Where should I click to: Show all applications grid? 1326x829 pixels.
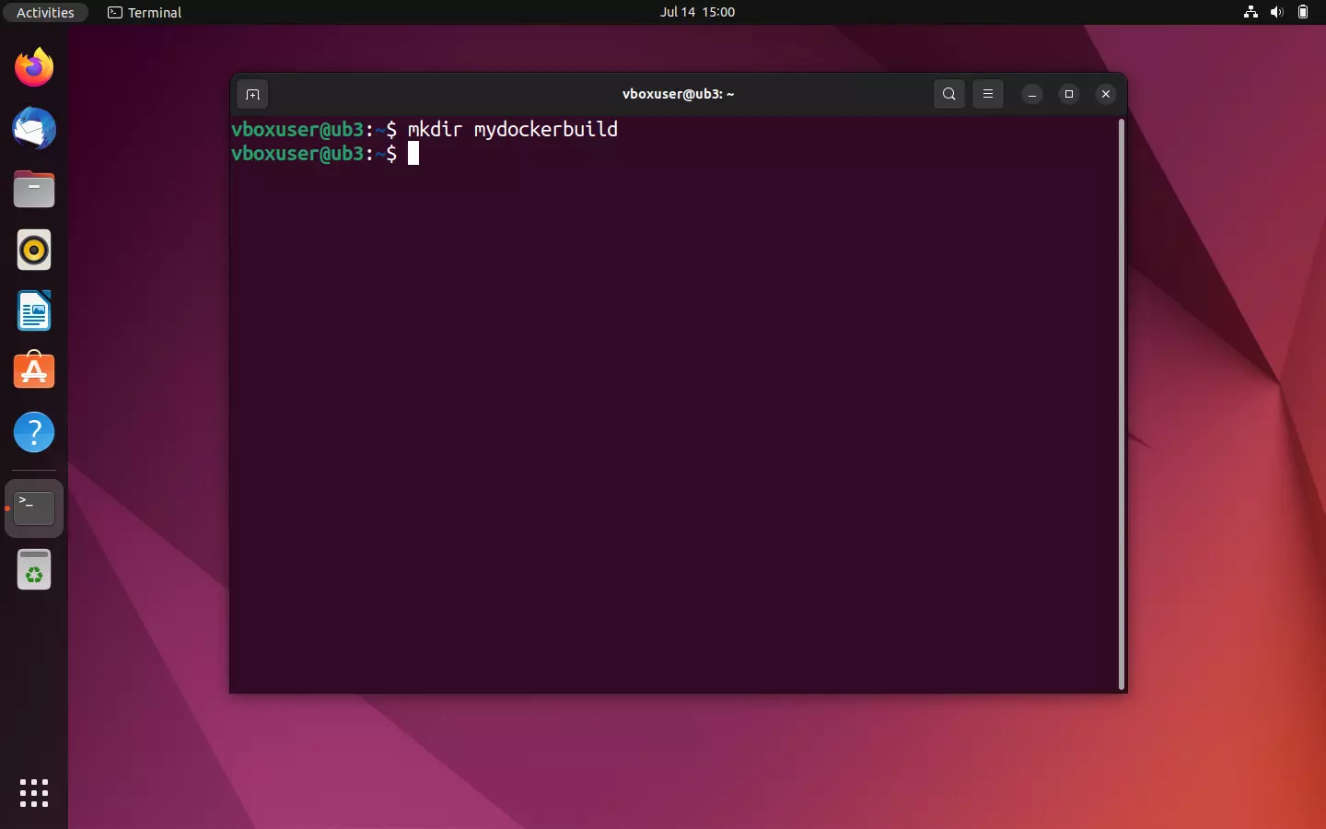pos(33,793)
